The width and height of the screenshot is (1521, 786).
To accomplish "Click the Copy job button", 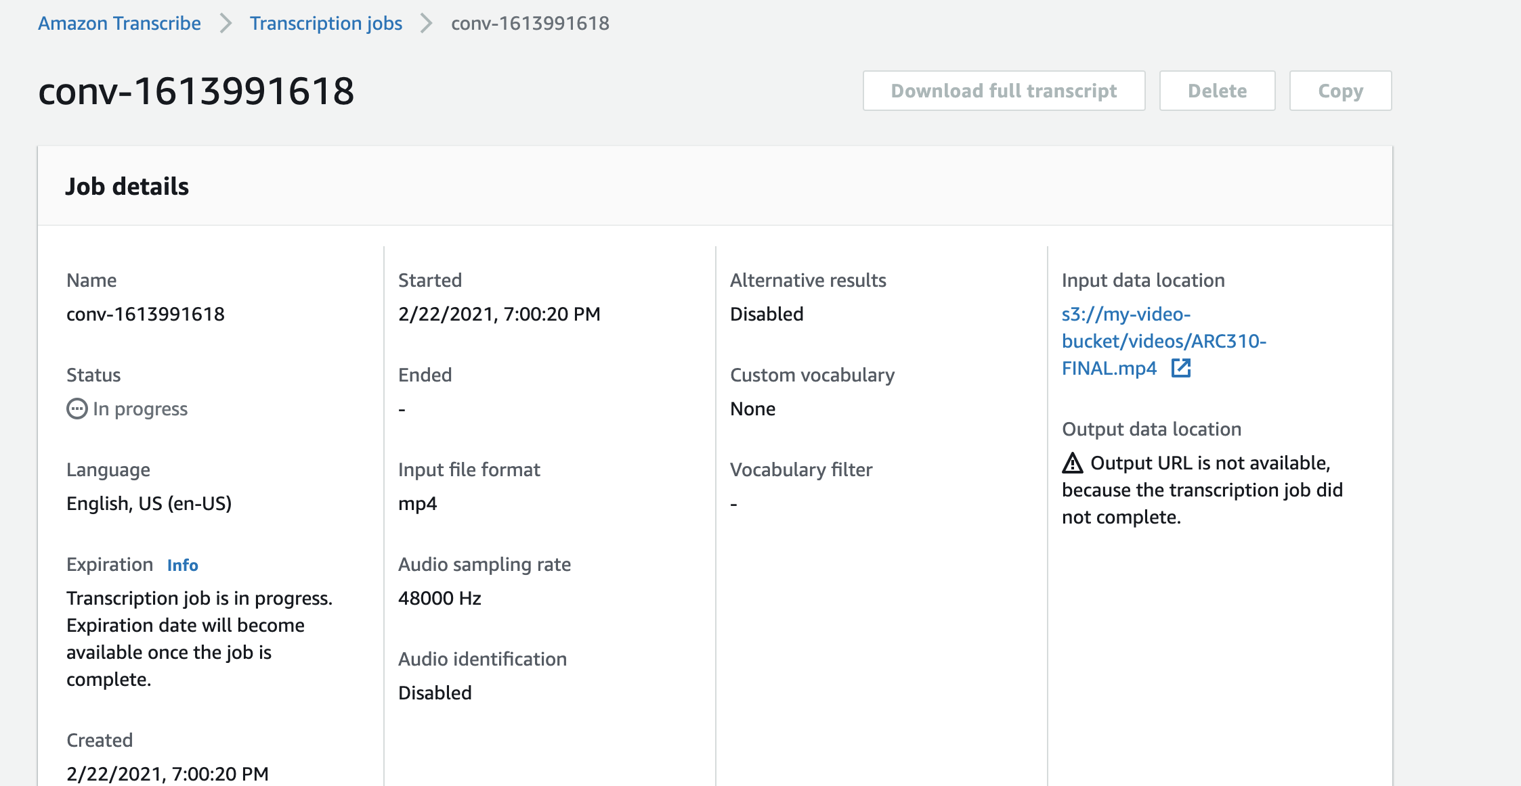I will 1340,91.
